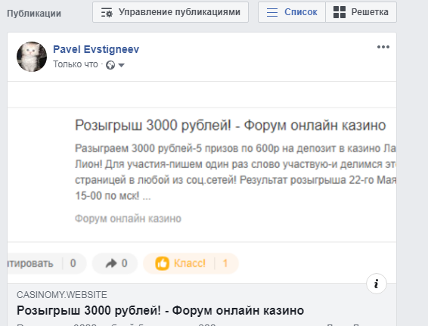Open the bold Розыгрыш 3000 рублей link title

pos(160,311)
